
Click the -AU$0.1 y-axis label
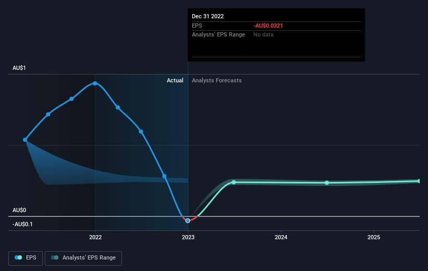coord(22,224)
